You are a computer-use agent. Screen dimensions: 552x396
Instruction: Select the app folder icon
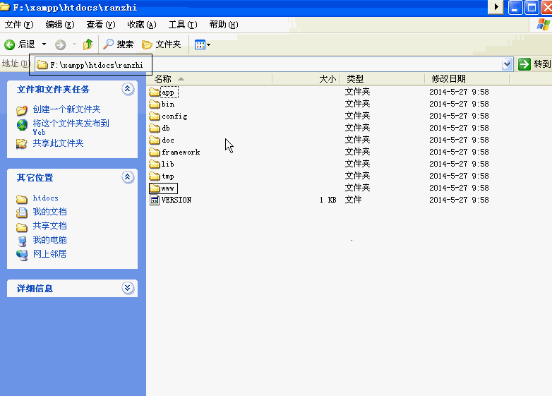pos(154,92)
